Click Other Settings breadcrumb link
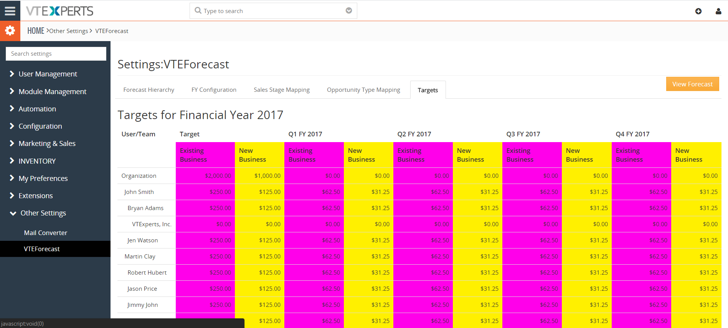The height and width of the screenshot is (328, 728). point(69,31)
